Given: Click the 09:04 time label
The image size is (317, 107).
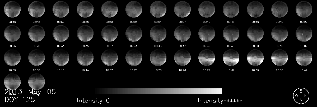Looking at the screenshot, I should [x=158, y=22].
